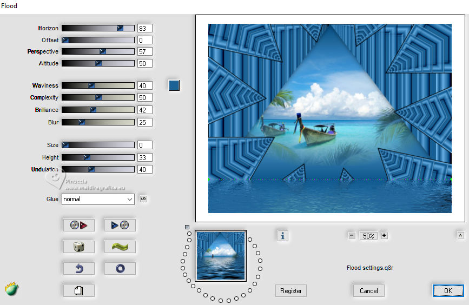
Task: Click the small flood preview thumbnail
Action: (x=221, y=256)
